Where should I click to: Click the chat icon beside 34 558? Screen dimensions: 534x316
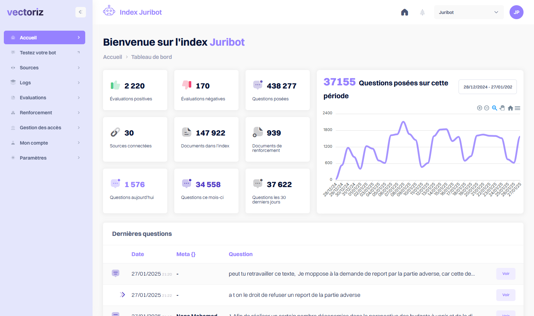[x=186, y=184]
